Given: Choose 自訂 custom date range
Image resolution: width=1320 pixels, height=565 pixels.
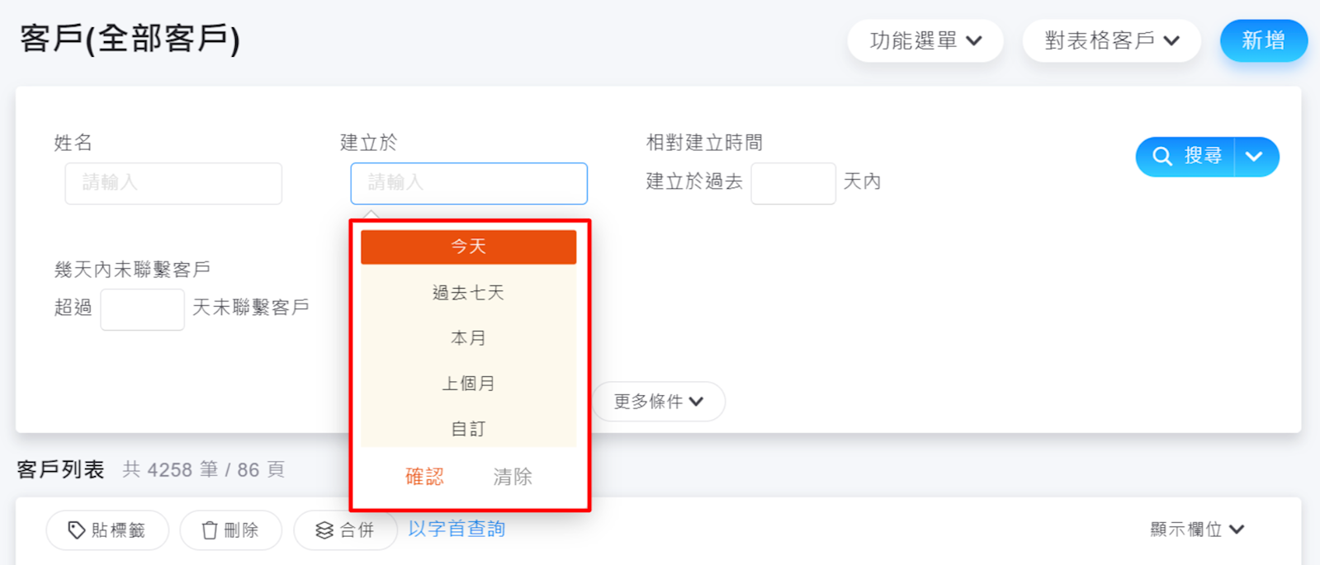Looking at the screenshot, I should (468, 429).
